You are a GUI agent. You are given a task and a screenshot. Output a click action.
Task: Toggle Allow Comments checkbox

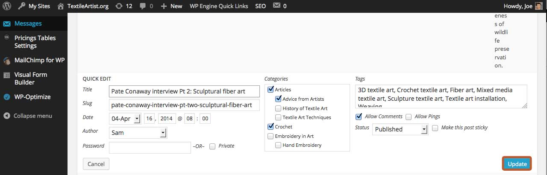click(359, 117)
